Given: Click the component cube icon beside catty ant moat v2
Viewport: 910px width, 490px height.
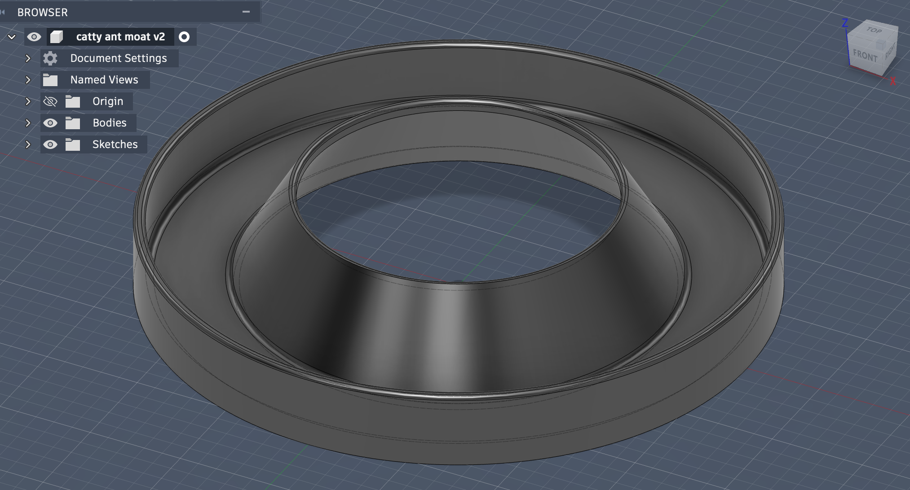Looking at the screenshot, I should pos(56,37).
